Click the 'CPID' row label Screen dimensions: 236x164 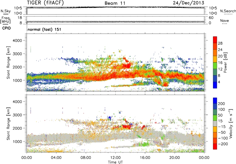coord(6,28)
